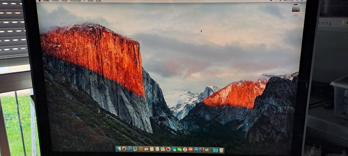Open the Ajuda menu

pos(98,1)
